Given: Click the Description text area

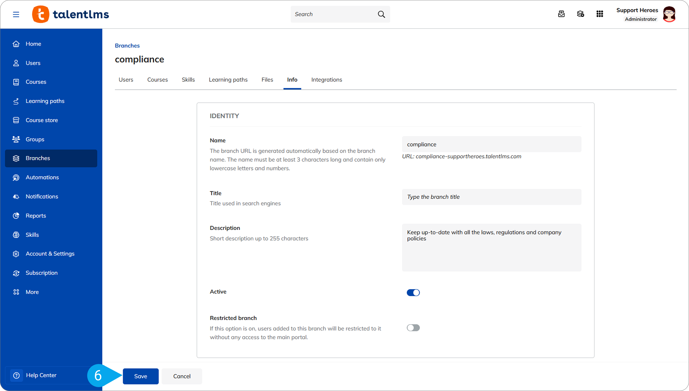Looking at the screenshot, I should pos(491,247).
